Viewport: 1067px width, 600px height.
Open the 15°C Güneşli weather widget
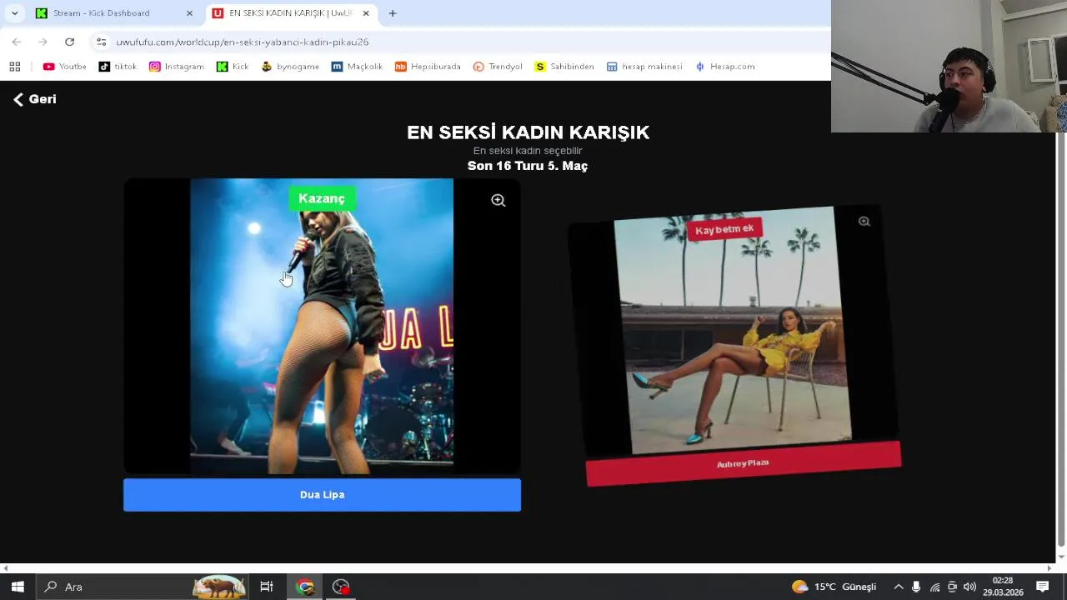[834, 587]
